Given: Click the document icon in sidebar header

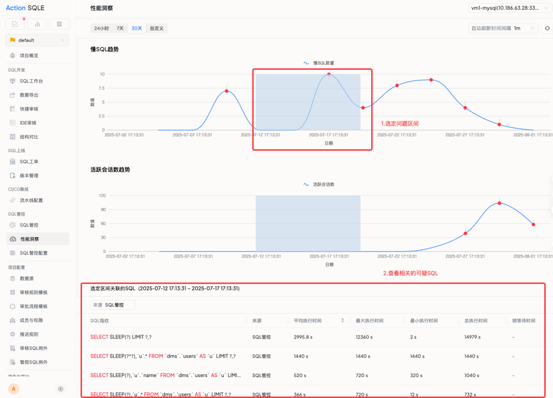Looking at the screenshot, I should (x=59, y=24).
